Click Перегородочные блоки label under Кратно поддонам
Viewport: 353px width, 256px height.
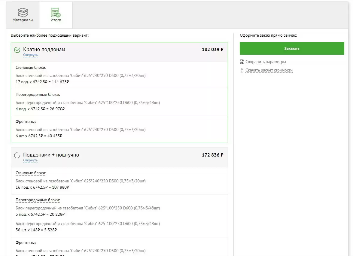(x=38, y=95)
